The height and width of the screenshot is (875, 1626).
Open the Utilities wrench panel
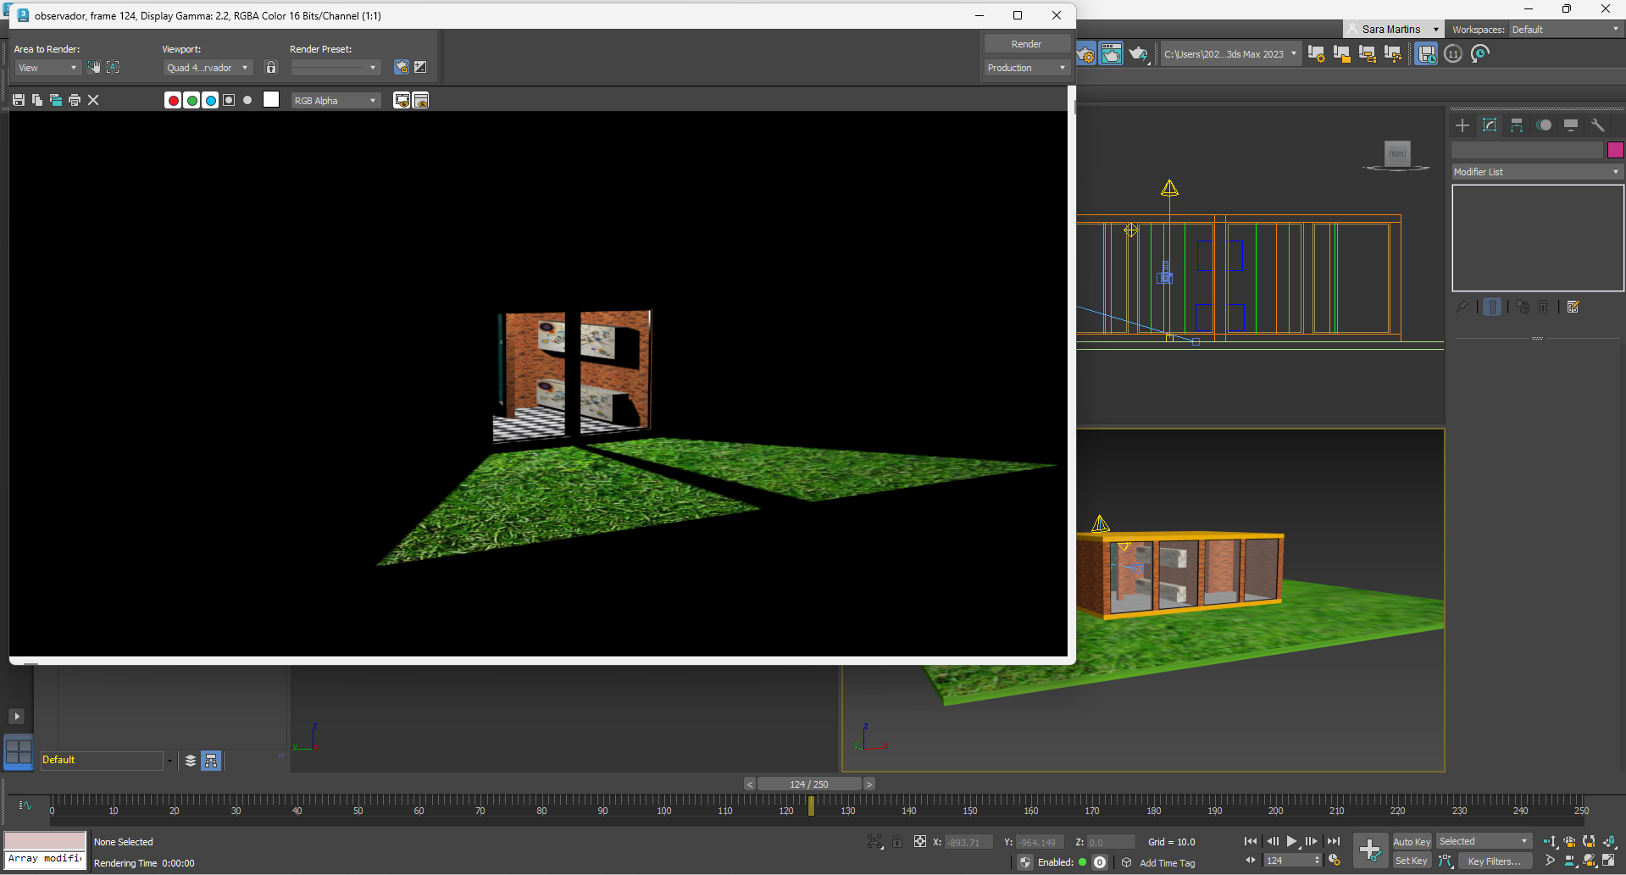(1598, 125)
